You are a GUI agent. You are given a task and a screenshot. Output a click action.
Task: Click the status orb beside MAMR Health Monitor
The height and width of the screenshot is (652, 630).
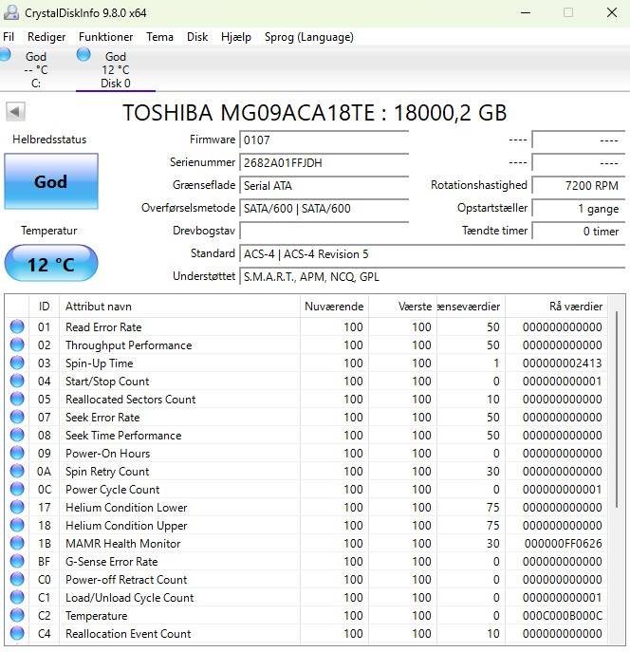click(x=17, y=544)
